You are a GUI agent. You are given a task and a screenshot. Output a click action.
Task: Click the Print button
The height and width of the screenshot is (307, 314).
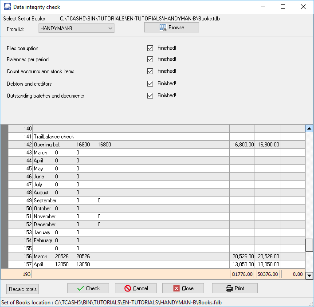point(235,288)
